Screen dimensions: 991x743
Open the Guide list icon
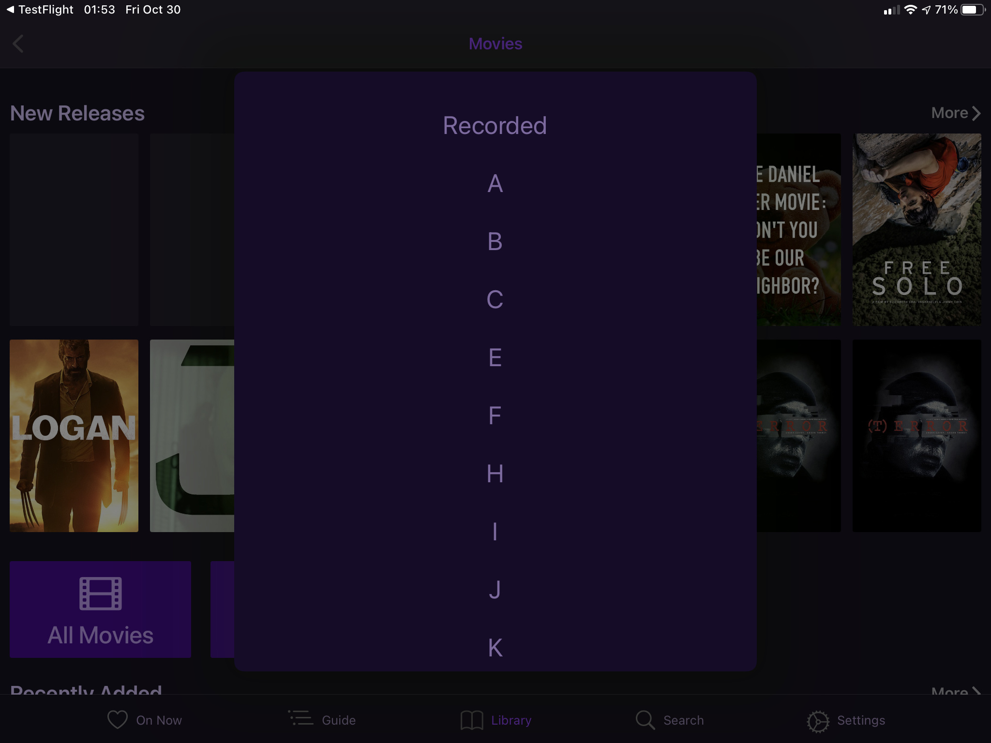point(301,719)
